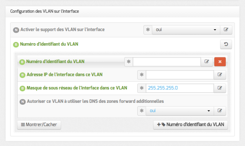Click the green B badge of VLAN group heading
This screenshot has width=245, height=146.
coord(16,44)
